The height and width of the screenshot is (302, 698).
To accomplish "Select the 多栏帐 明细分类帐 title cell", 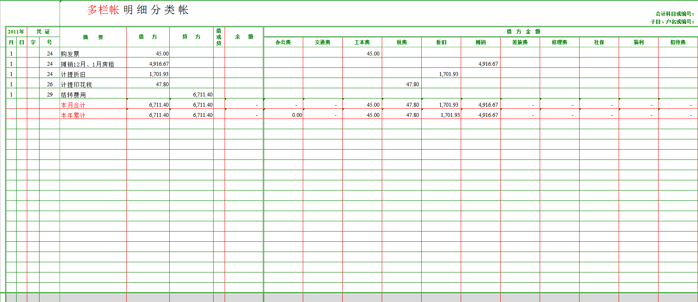I will point(138,10).
